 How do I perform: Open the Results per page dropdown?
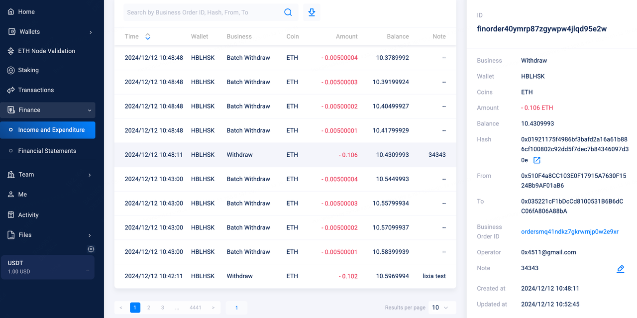440,308
